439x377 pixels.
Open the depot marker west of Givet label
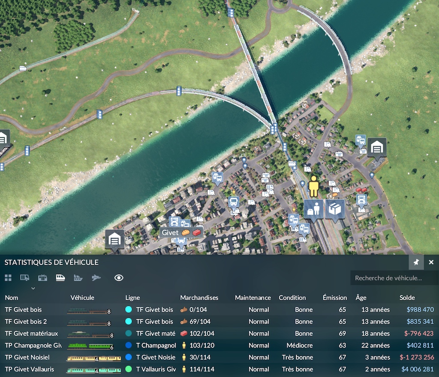pos(114,240)
